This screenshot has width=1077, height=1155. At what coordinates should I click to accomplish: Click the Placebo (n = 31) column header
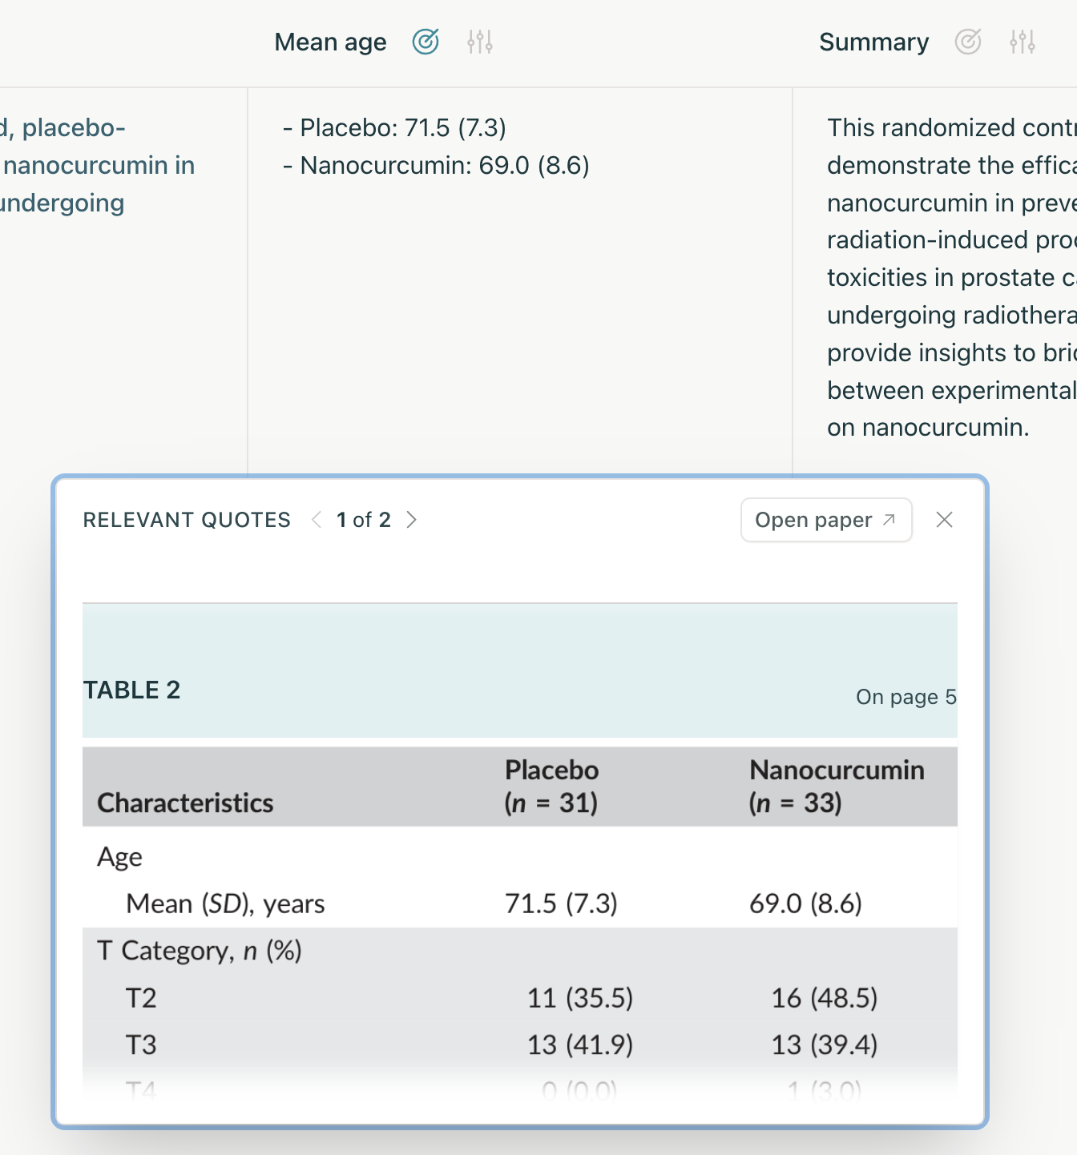click(x=551, y=786)
